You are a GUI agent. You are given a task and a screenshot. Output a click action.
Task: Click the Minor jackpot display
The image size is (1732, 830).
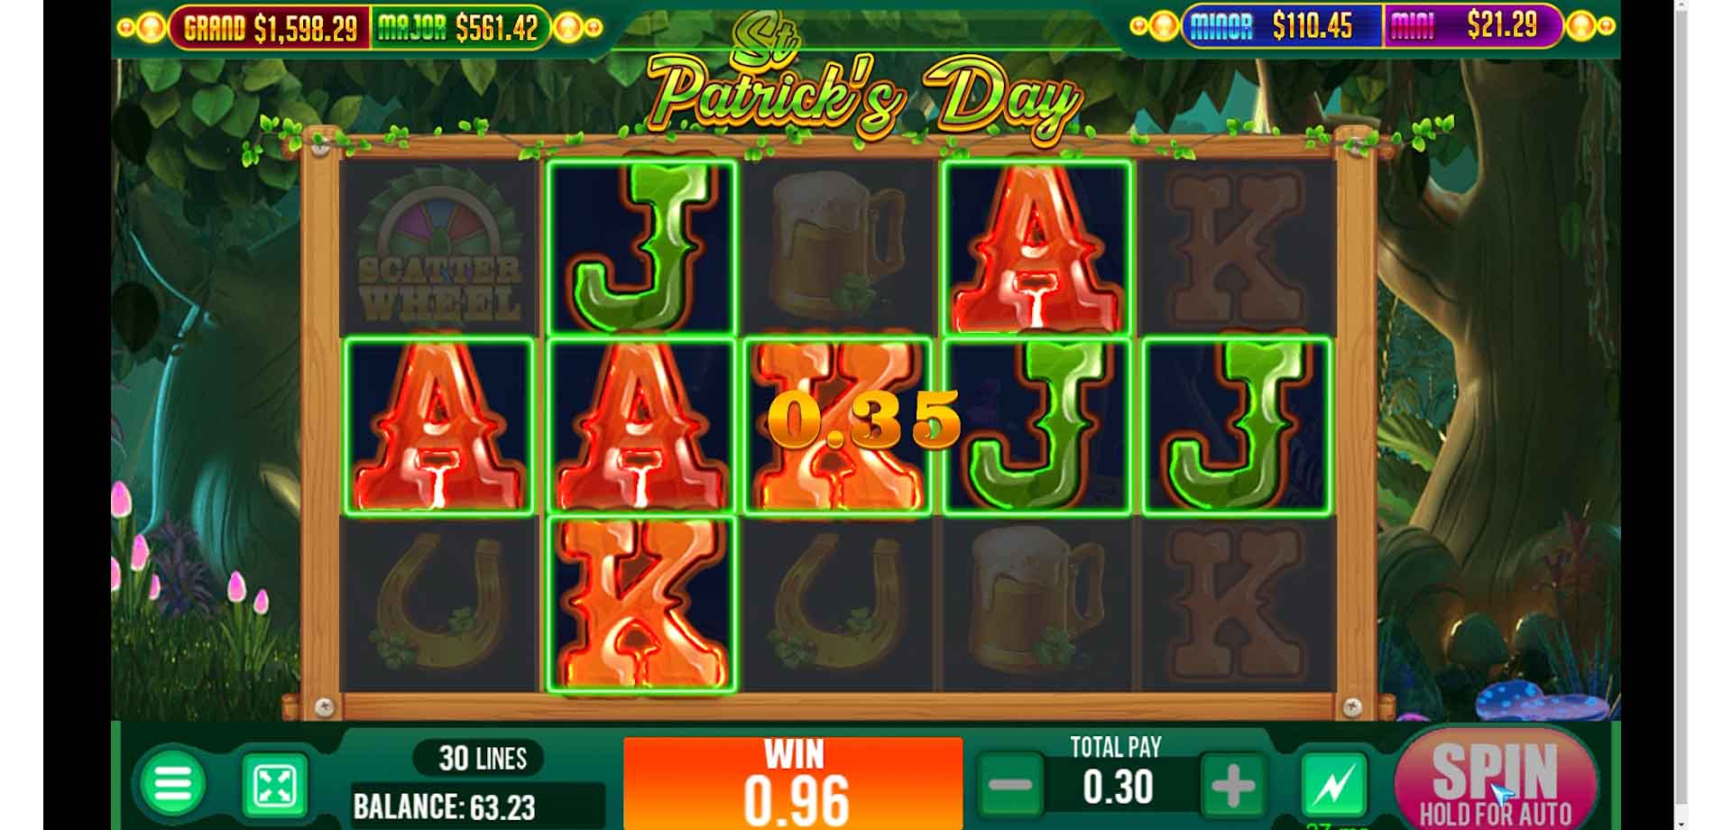point(1281,26)
